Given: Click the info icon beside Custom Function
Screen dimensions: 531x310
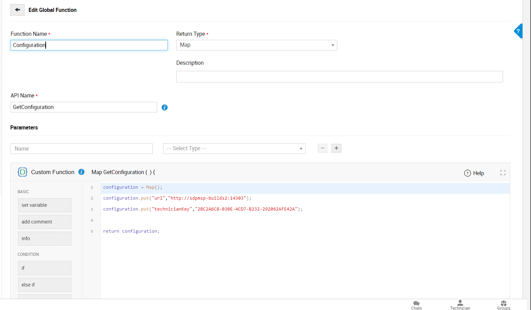Looking at the screenshot, I should click(x=82, y=172).
